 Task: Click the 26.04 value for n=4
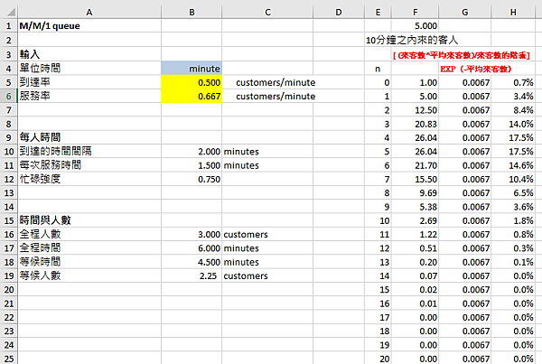[425, 138]
